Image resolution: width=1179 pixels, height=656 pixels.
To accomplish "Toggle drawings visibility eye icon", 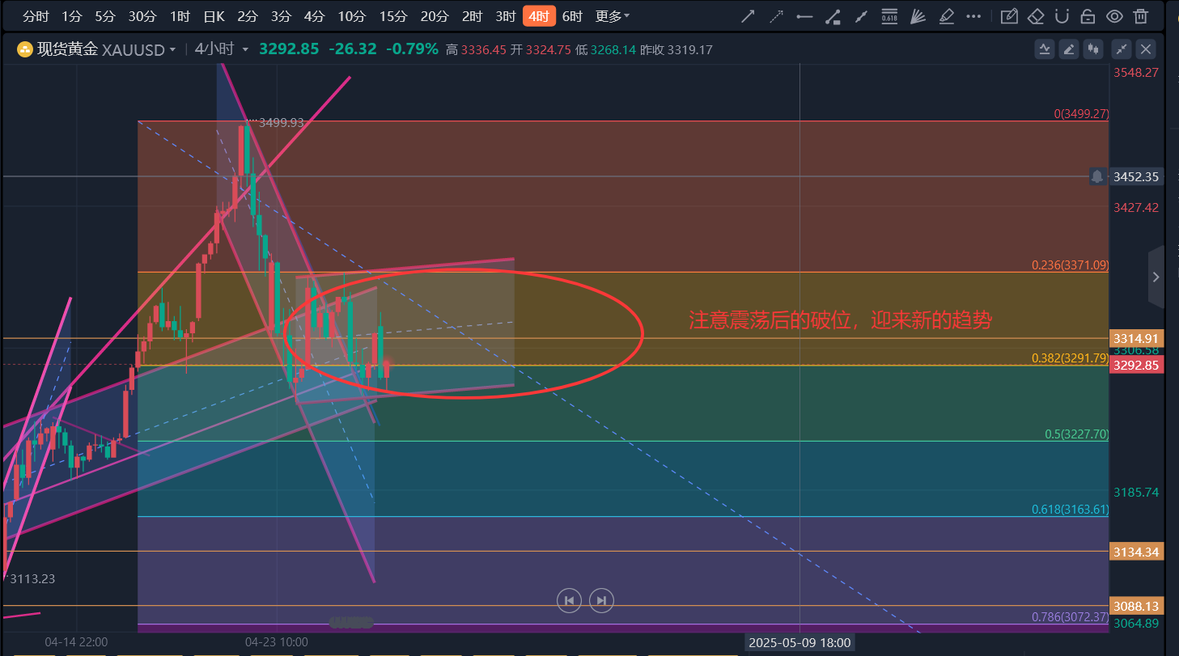I will pos(1114,16).
